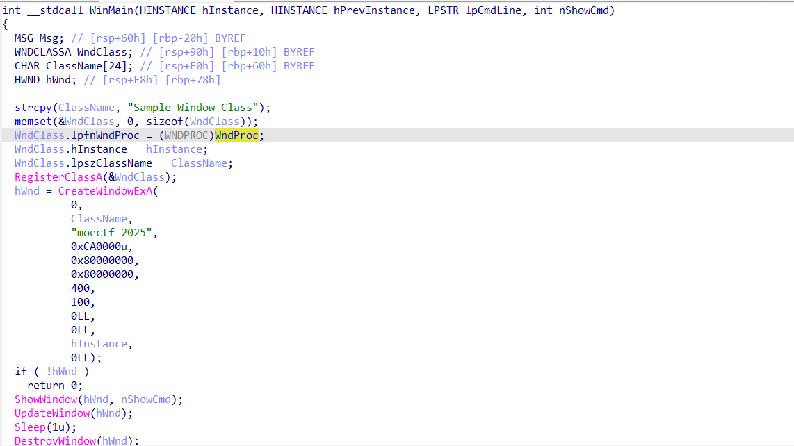Click the CHAR ClassName[24] declaration
This screenshot has height=446, width=794.
74,66
